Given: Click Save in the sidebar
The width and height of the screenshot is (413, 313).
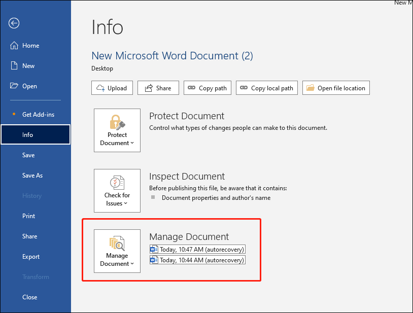Looking at the screenshot, I should click(x=36, y=155).
